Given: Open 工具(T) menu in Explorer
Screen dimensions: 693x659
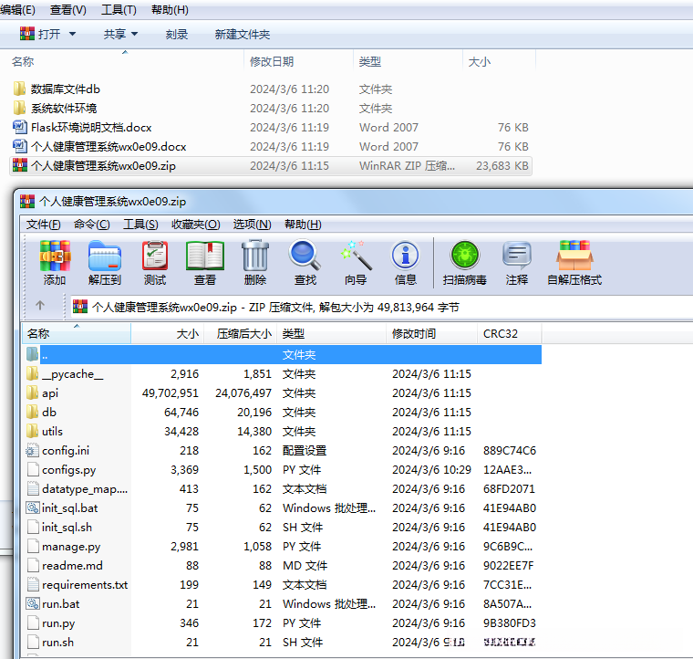Looking at the screenshot, I should 119,10.
